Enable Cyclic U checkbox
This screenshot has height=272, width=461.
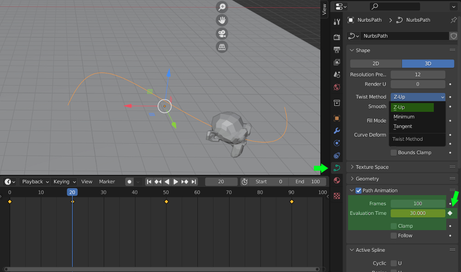[x=394, y=263]
